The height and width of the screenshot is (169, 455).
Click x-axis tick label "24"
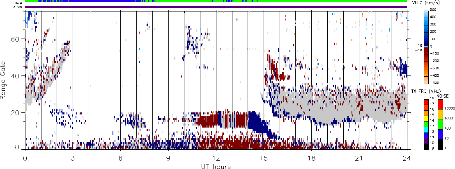click(x=407, y=158)
